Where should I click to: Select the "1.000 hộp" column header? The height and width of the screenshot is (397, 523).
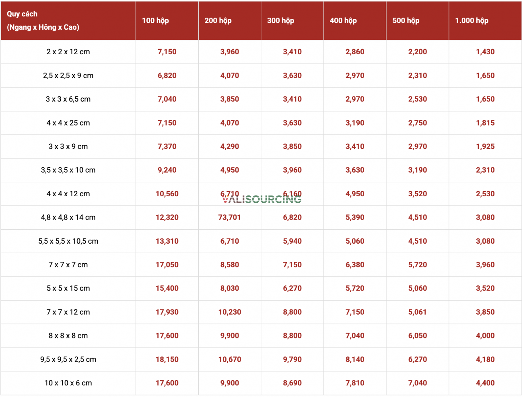pos(472,20)
